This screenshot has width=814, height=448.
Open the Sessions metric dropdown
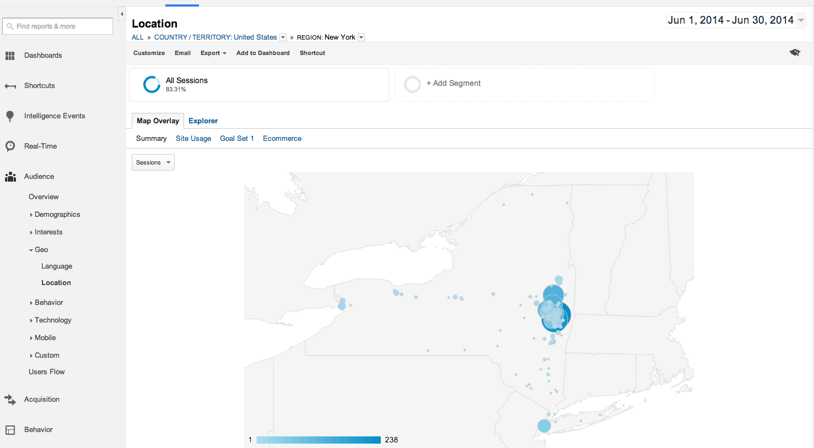(x=153, y=162)
